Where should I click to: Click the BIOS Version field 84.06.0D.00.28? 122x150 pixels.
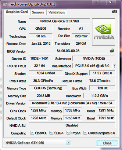point(68,51)
